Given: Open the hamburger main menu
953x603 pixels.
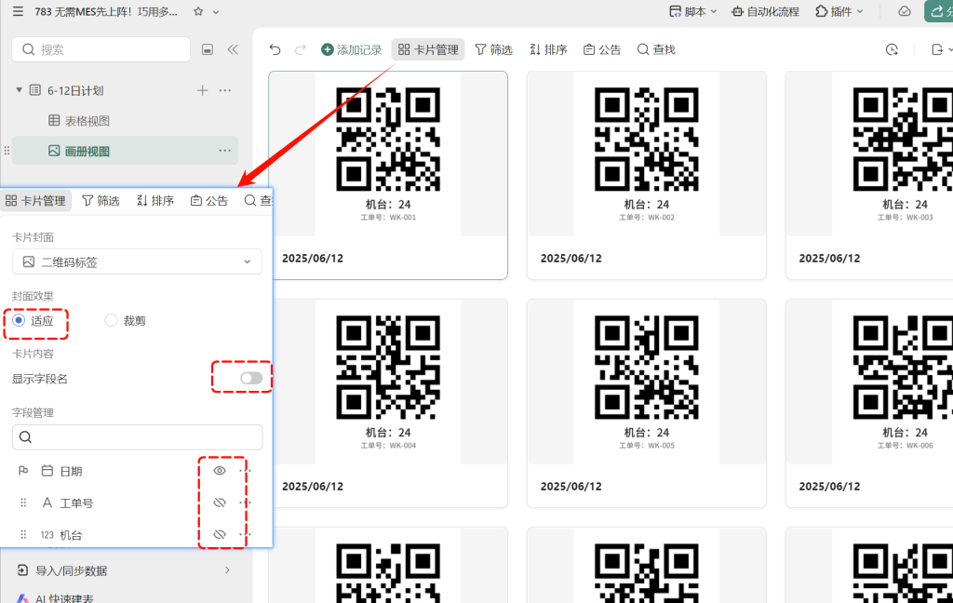Looking at the screenshot, I should (x=19, y=11).
